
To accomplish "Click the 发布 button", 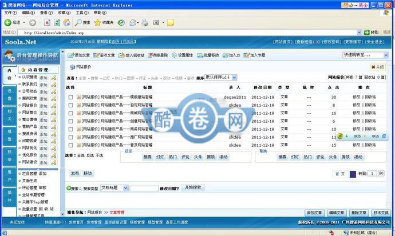I will point(74,173).
